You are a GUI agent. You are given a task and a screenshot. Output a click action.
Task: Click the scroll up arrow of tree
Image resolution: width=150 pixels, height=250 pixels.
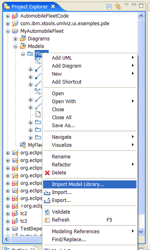141,16
